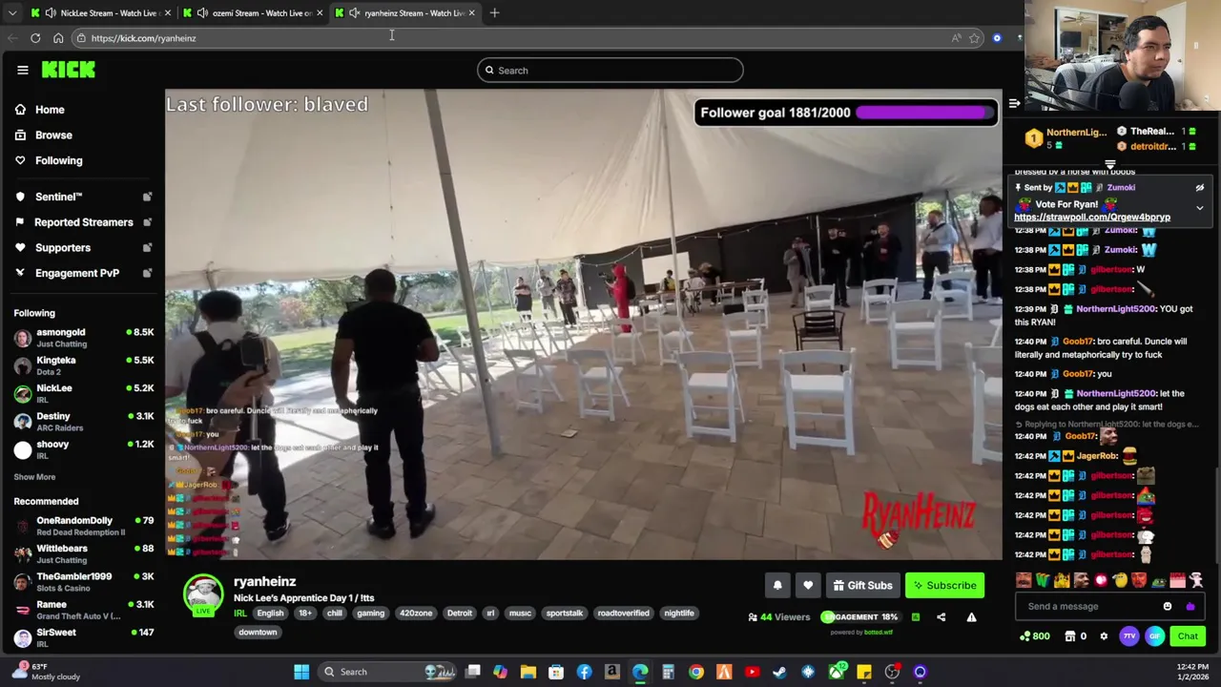
Task: Expand the pinned Vote For Ryan message
Action: [x=1200, y=207]
